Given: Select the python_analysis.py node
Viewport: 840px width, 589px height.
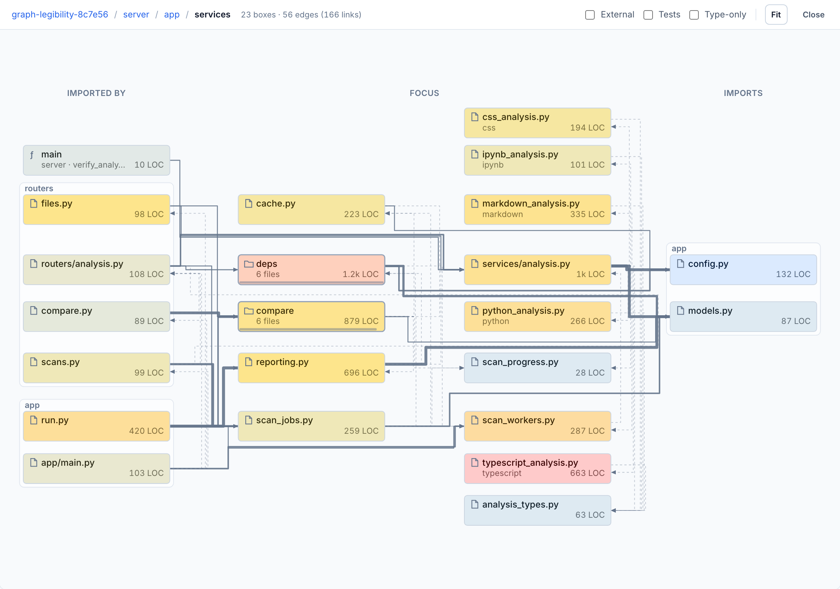Looking at the screenshot, I should click(537, 316).
